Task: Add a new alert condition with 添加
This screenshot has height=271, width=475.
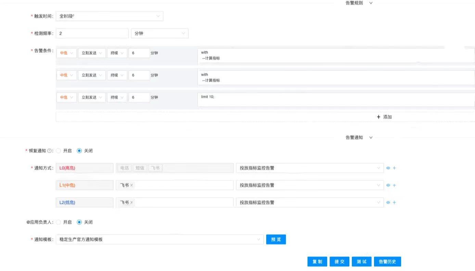Action: [x=384, y=117]
